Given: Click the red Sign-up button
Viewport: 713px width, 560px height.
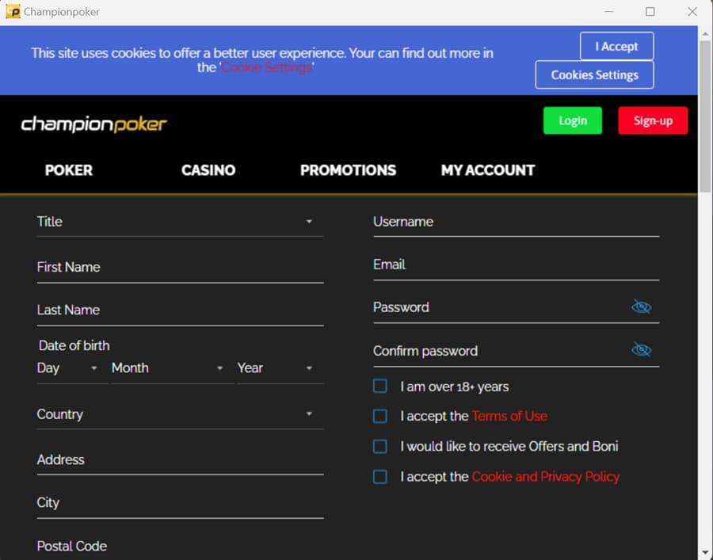Looking at the screenshot, I should tap(653, 120).
